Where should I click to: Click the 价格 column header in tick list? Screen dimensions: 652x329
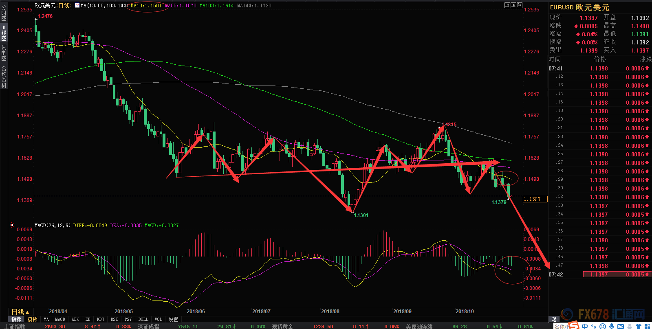pos(600,59)
